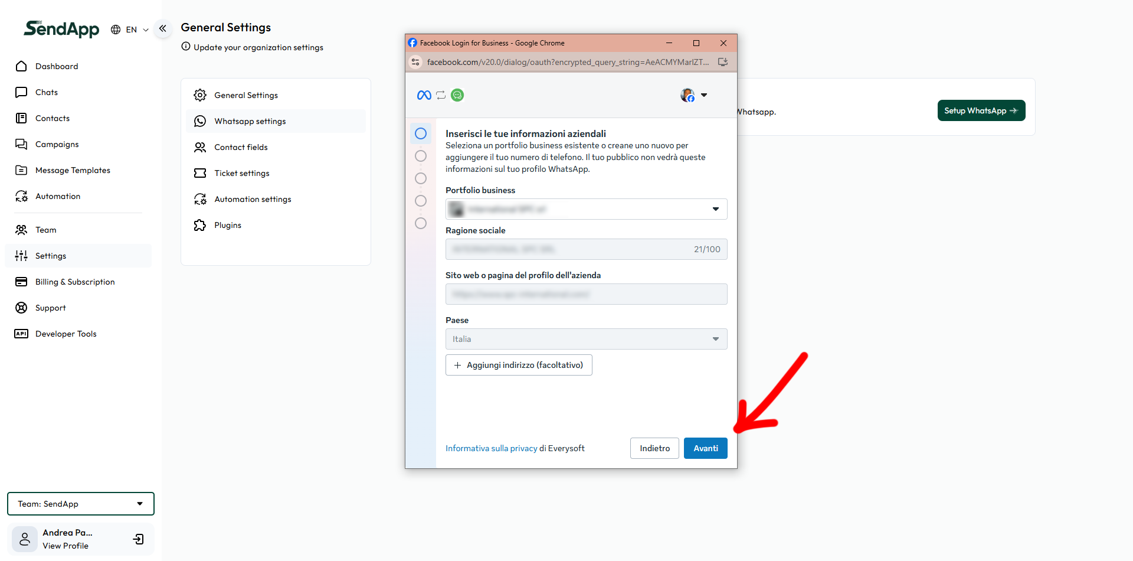Open Chats from the sidebar

[47, 92]
